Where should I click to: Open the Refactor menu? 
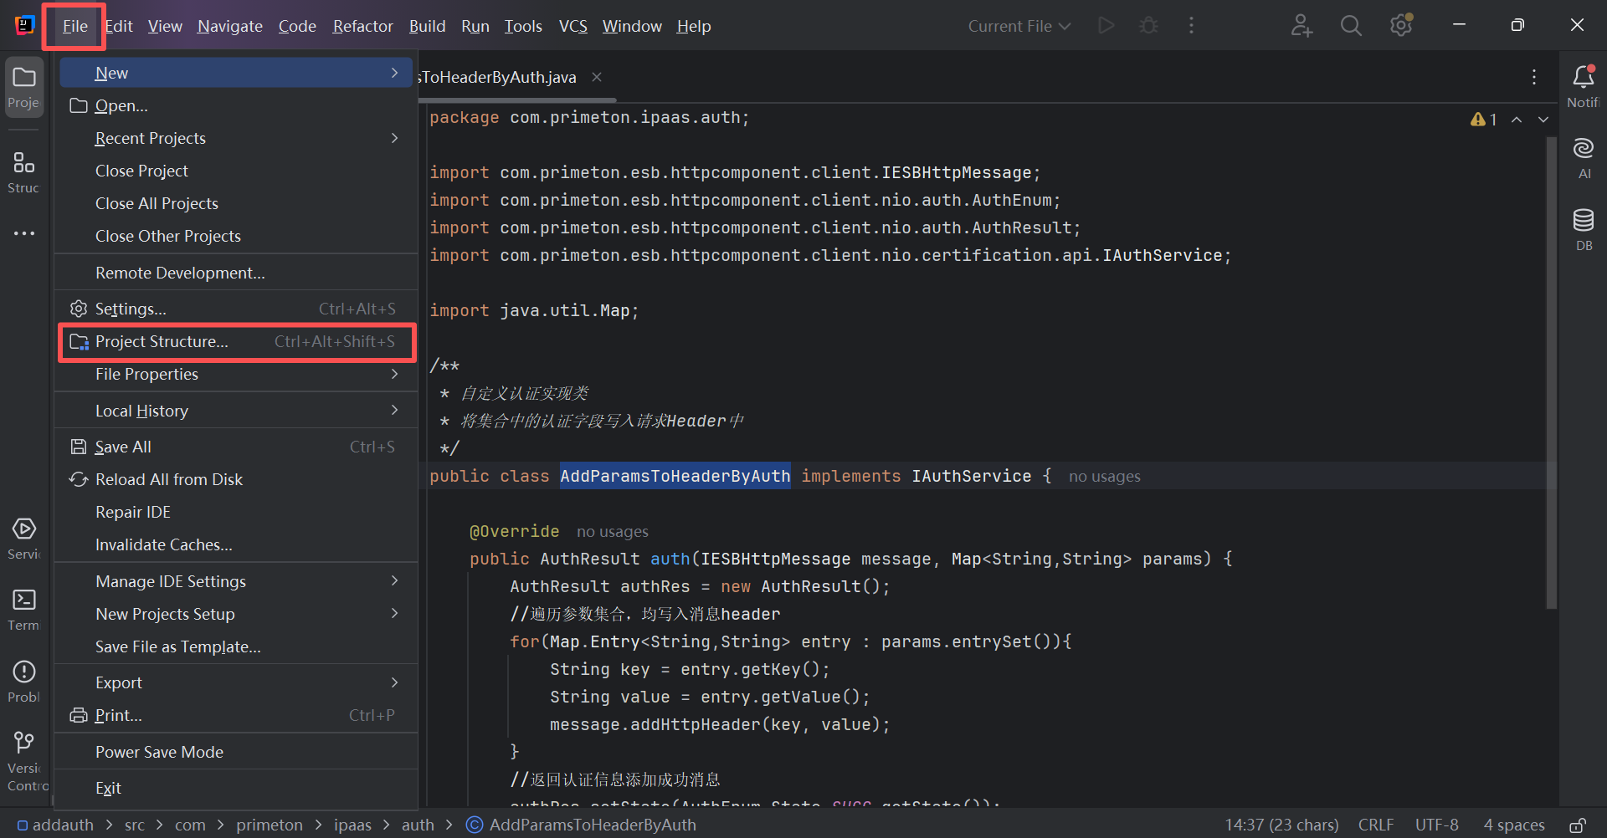[362, 26]
